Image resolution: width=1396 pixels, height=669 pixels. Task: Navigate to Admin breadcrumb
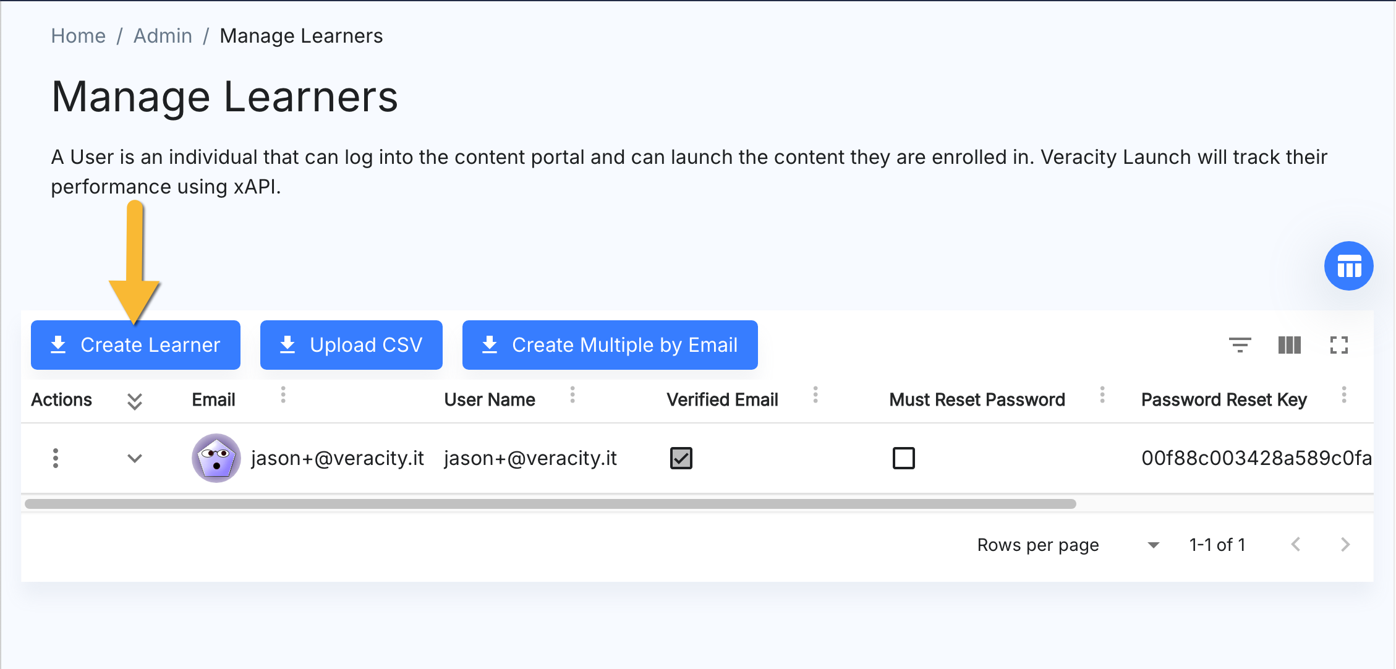(x=163, y=36)
